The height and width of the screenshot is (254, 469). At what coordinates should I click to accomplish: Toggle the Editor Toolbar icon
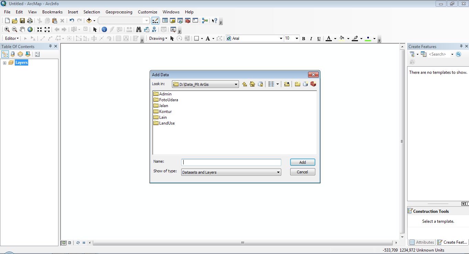(155, 21)
